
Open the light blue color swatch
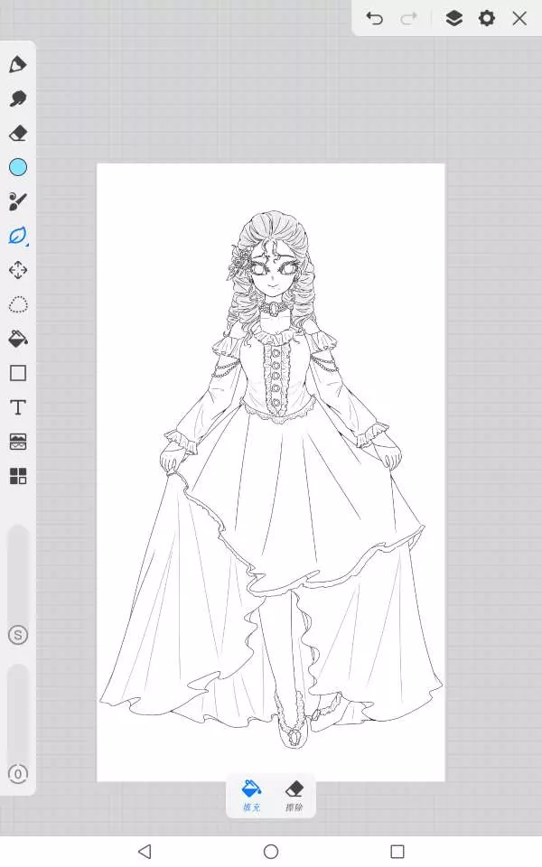click(x=18, y=167)
